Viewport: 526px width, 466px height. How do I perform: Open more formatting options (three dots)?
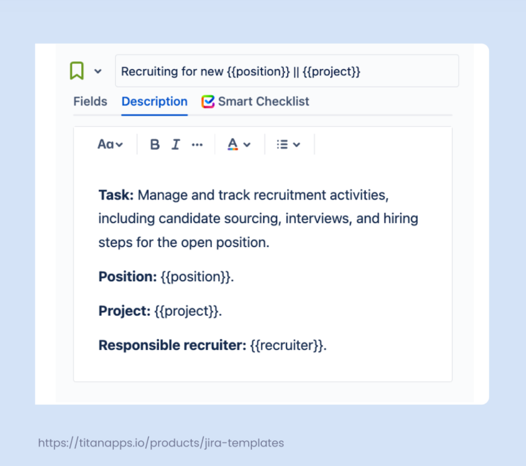(197, 144)
